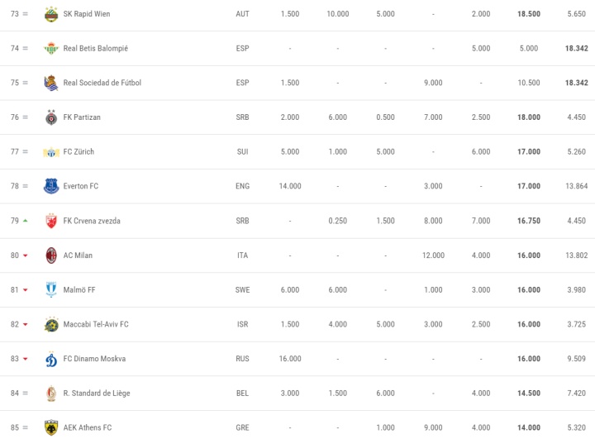
Task: Click the red down arrow at rank 80
Action: coord(26,255)
